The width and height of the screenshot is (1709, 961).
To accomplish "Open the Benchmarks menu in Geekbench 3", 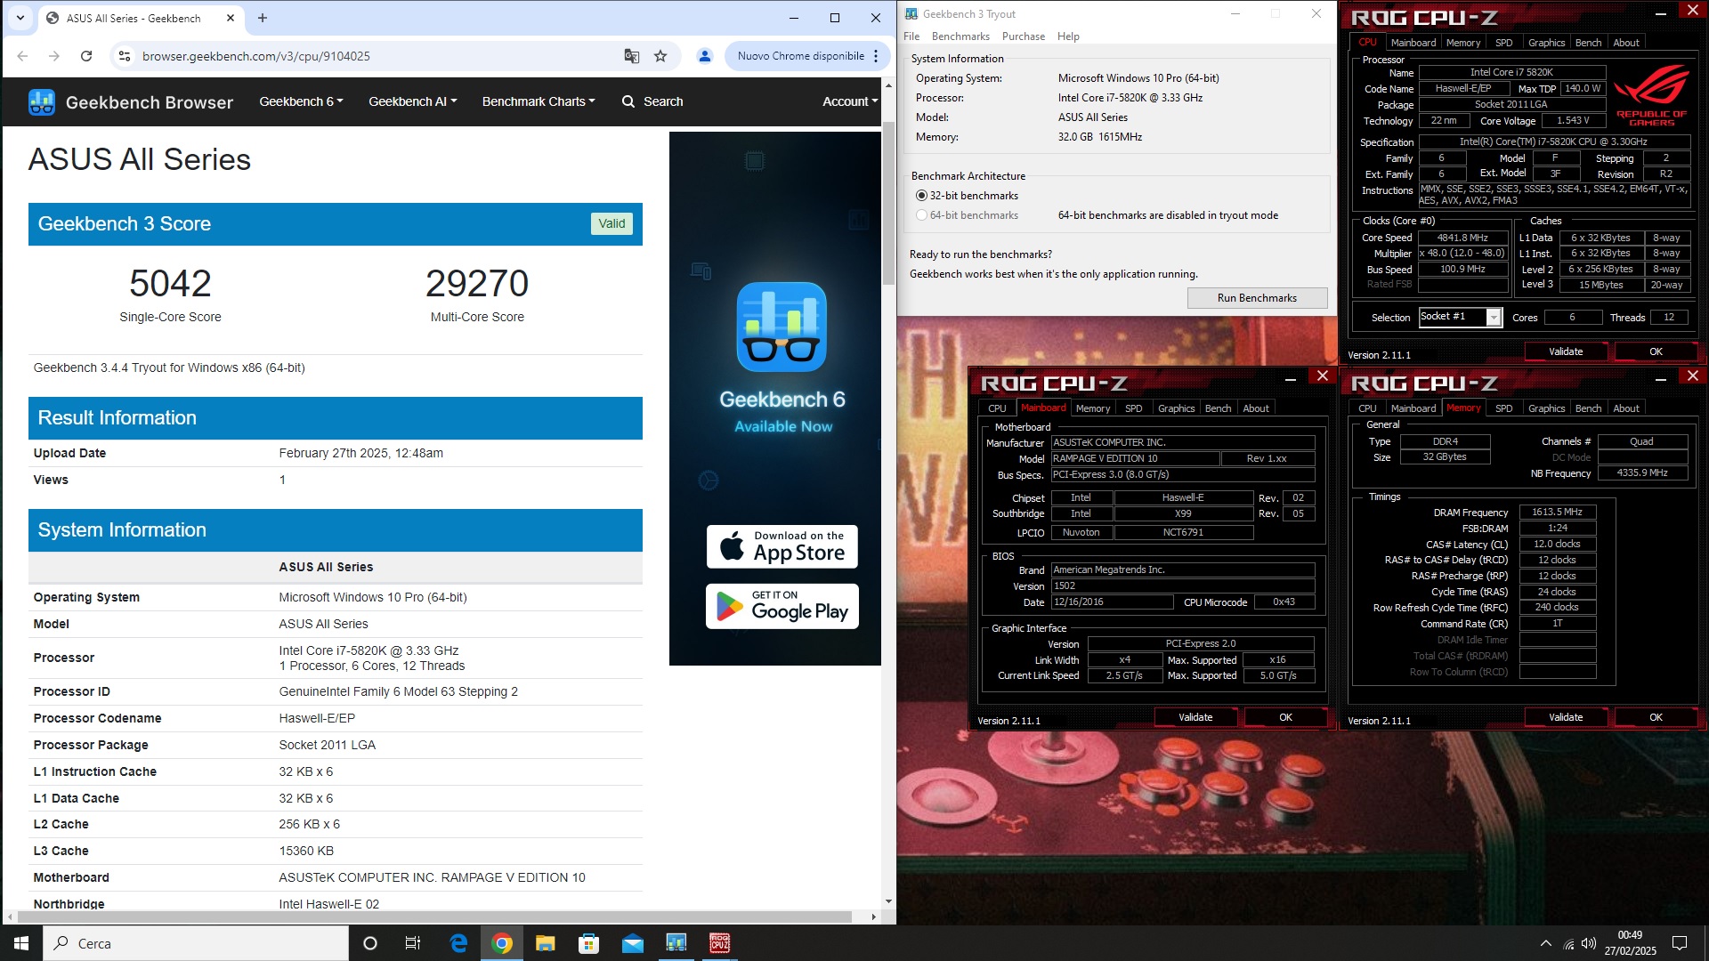I will point(960,36).
